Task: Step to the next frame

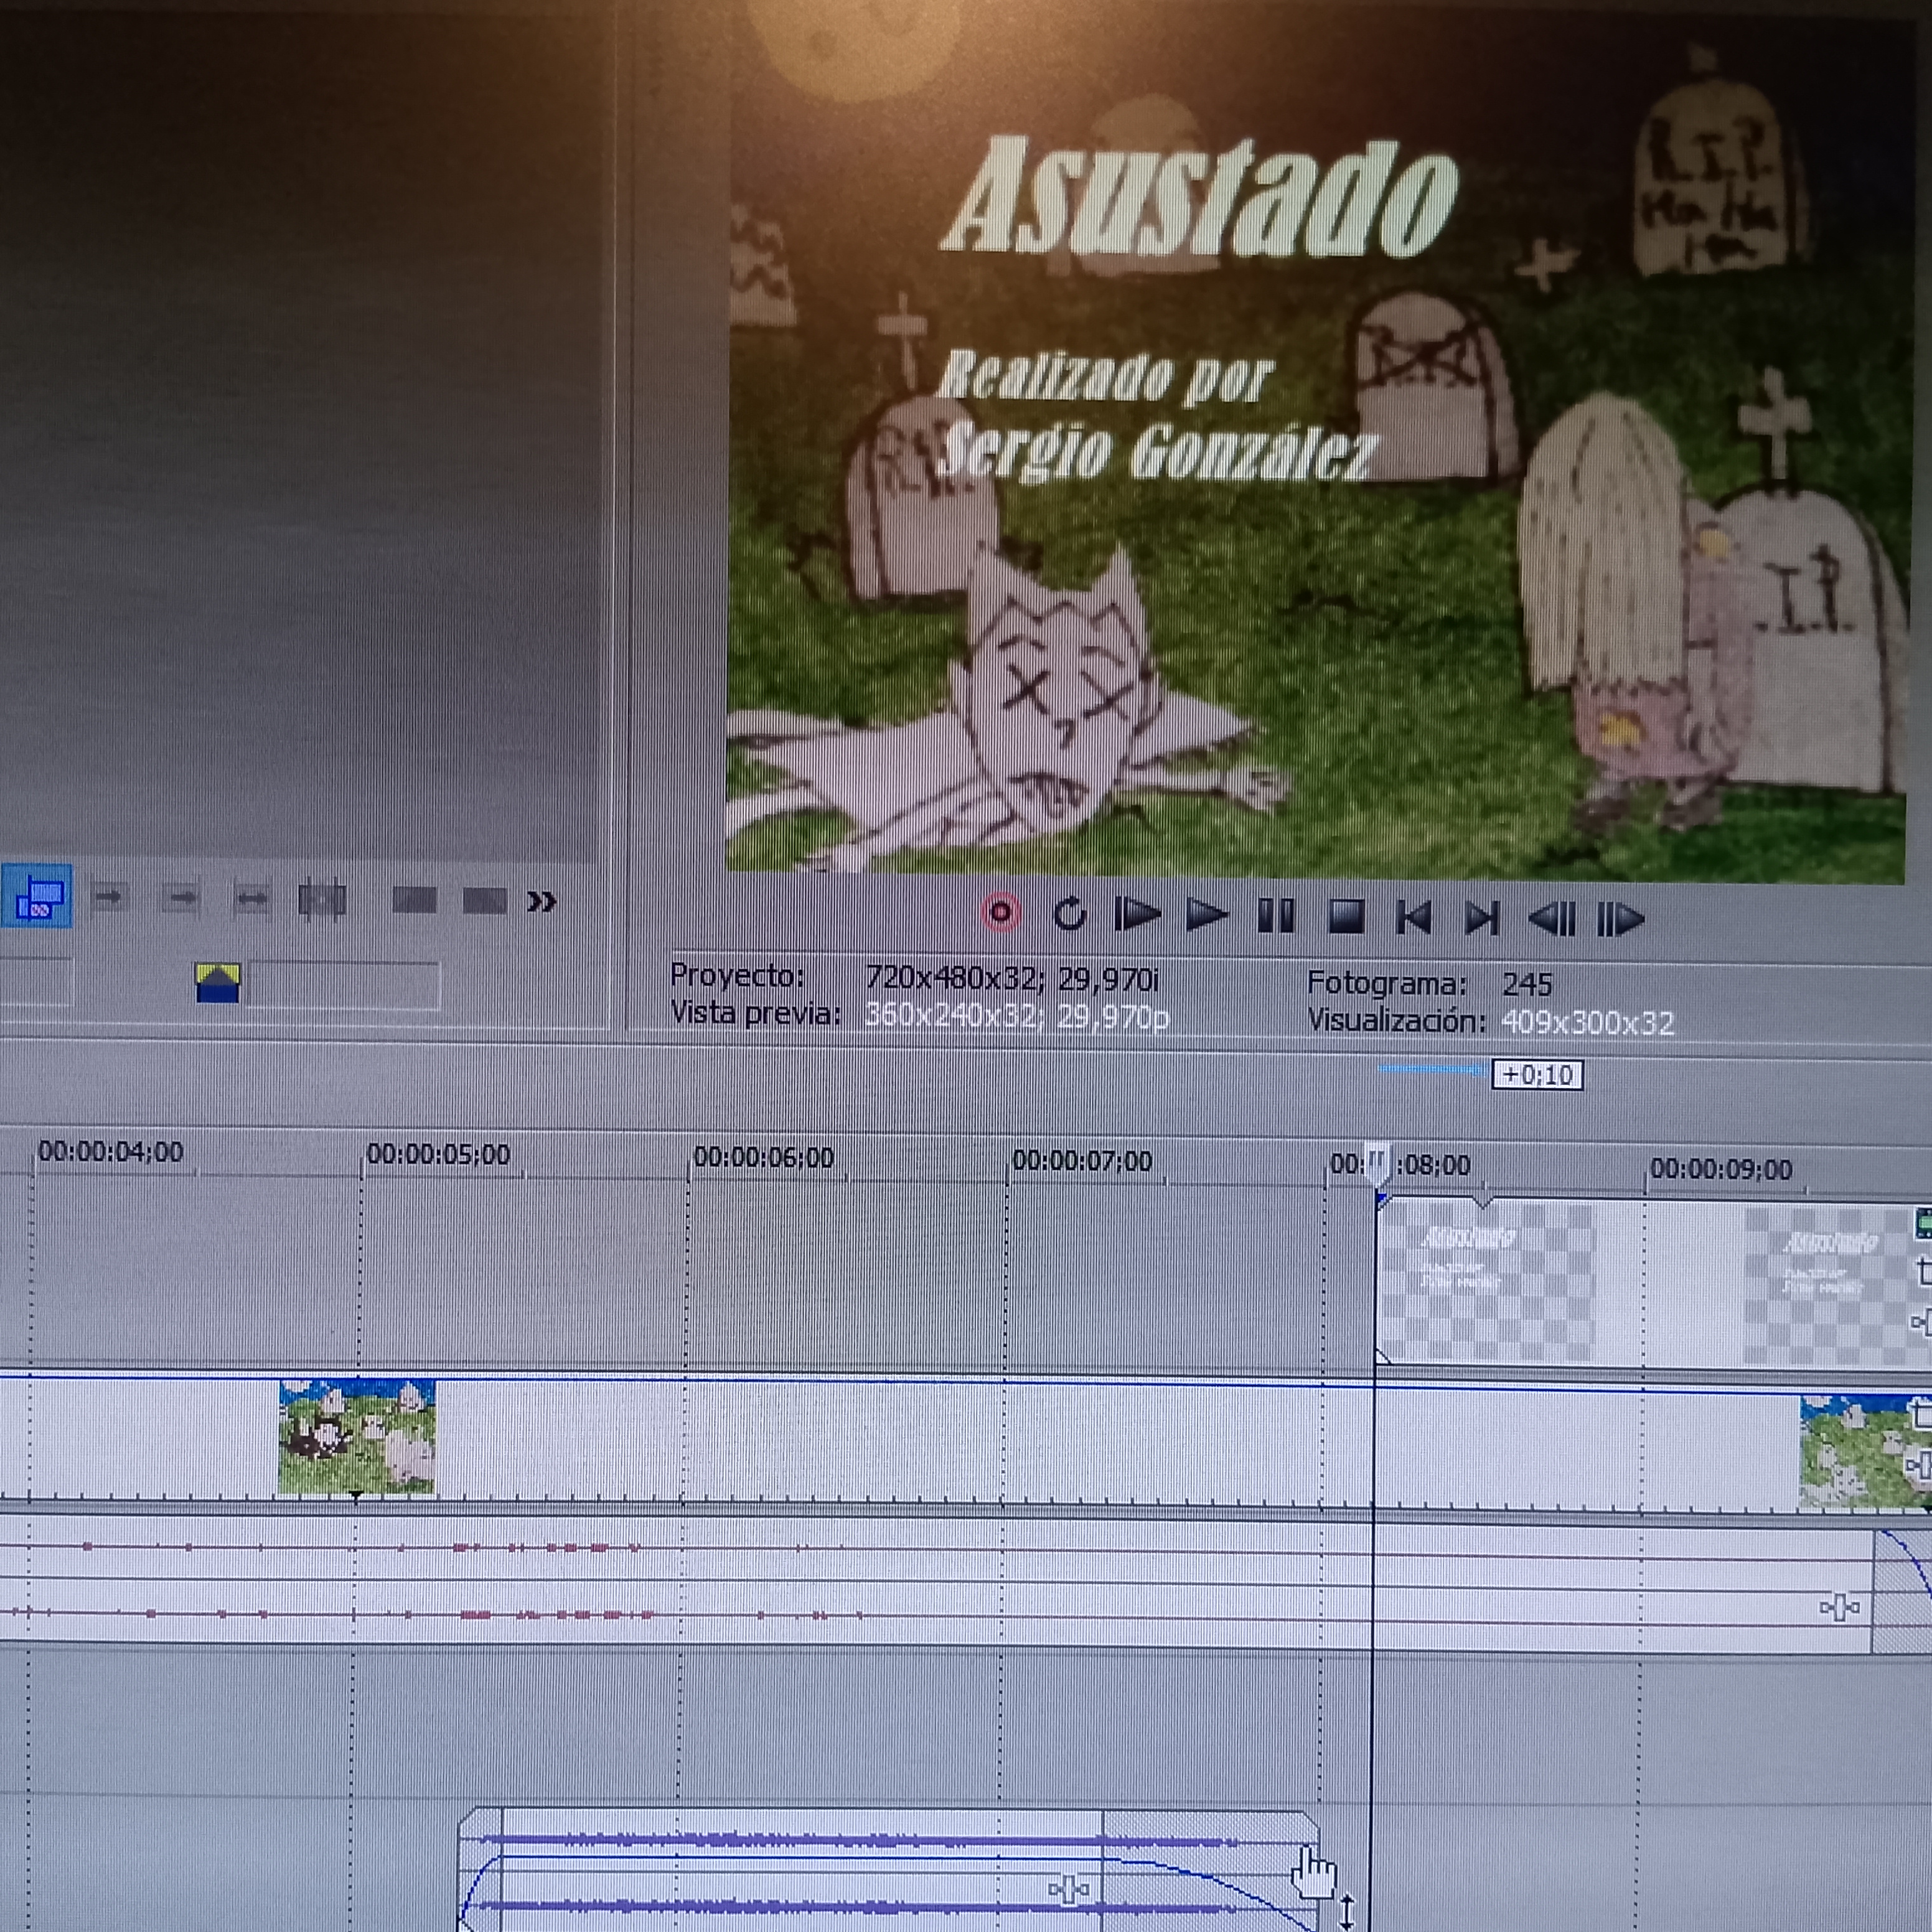Action: (1620, 919)
